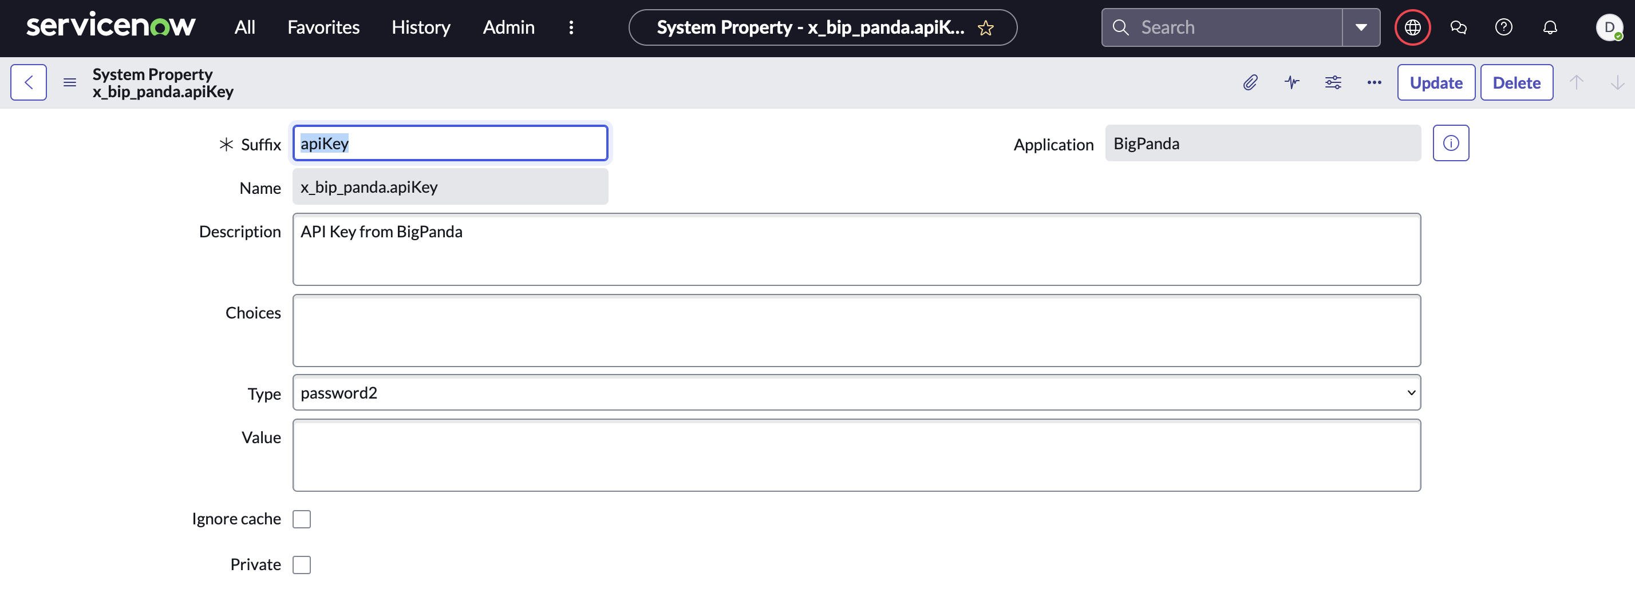Click the Update button
This screenshot has width=1635, height=589.
pos(1436,82)
